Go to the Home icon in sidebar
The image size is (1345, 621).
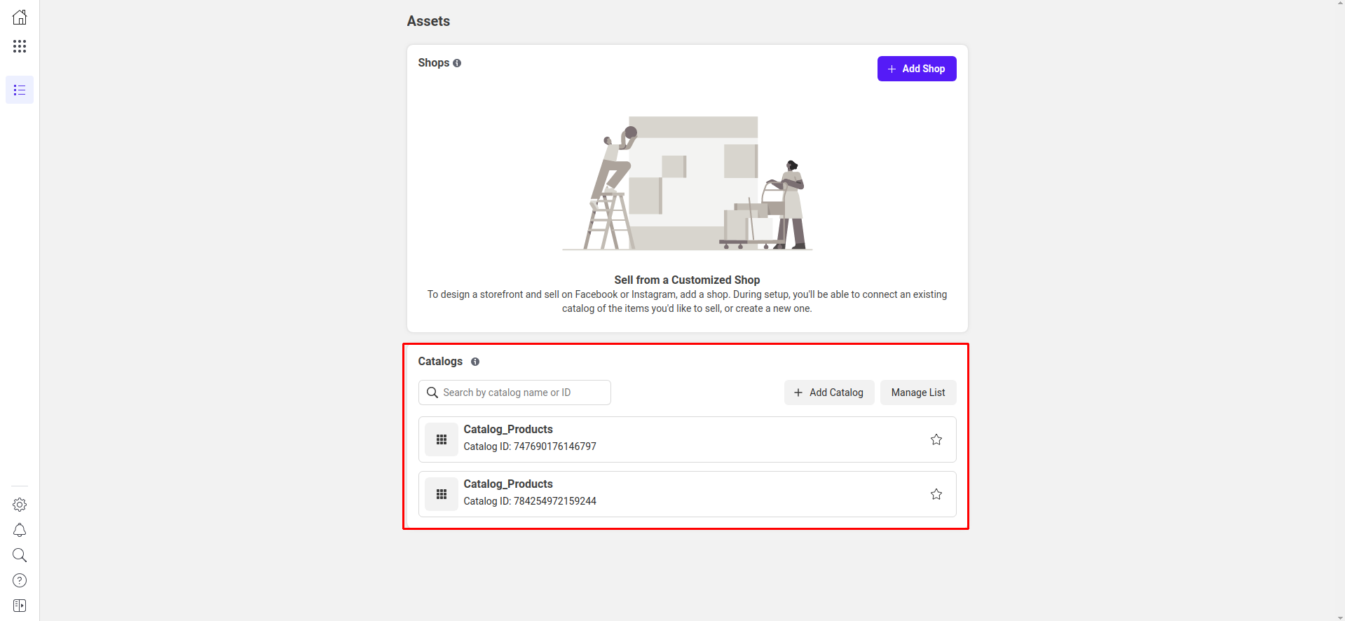20,18
